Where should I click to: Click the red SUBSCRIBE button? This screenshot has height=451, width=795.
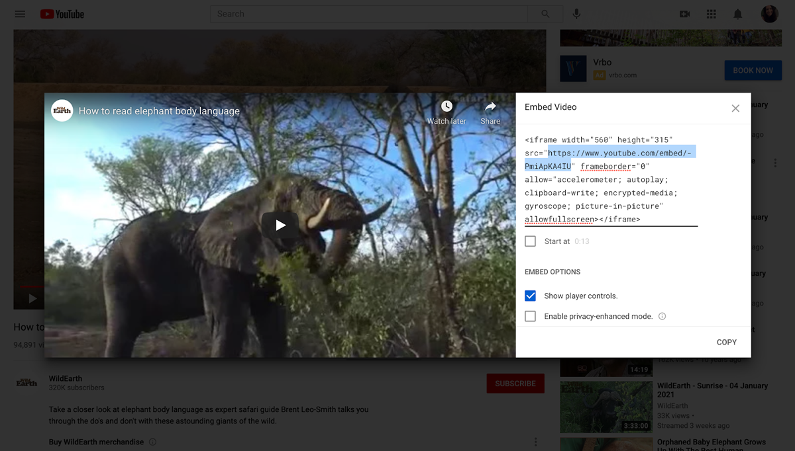[x=515, y=384]
